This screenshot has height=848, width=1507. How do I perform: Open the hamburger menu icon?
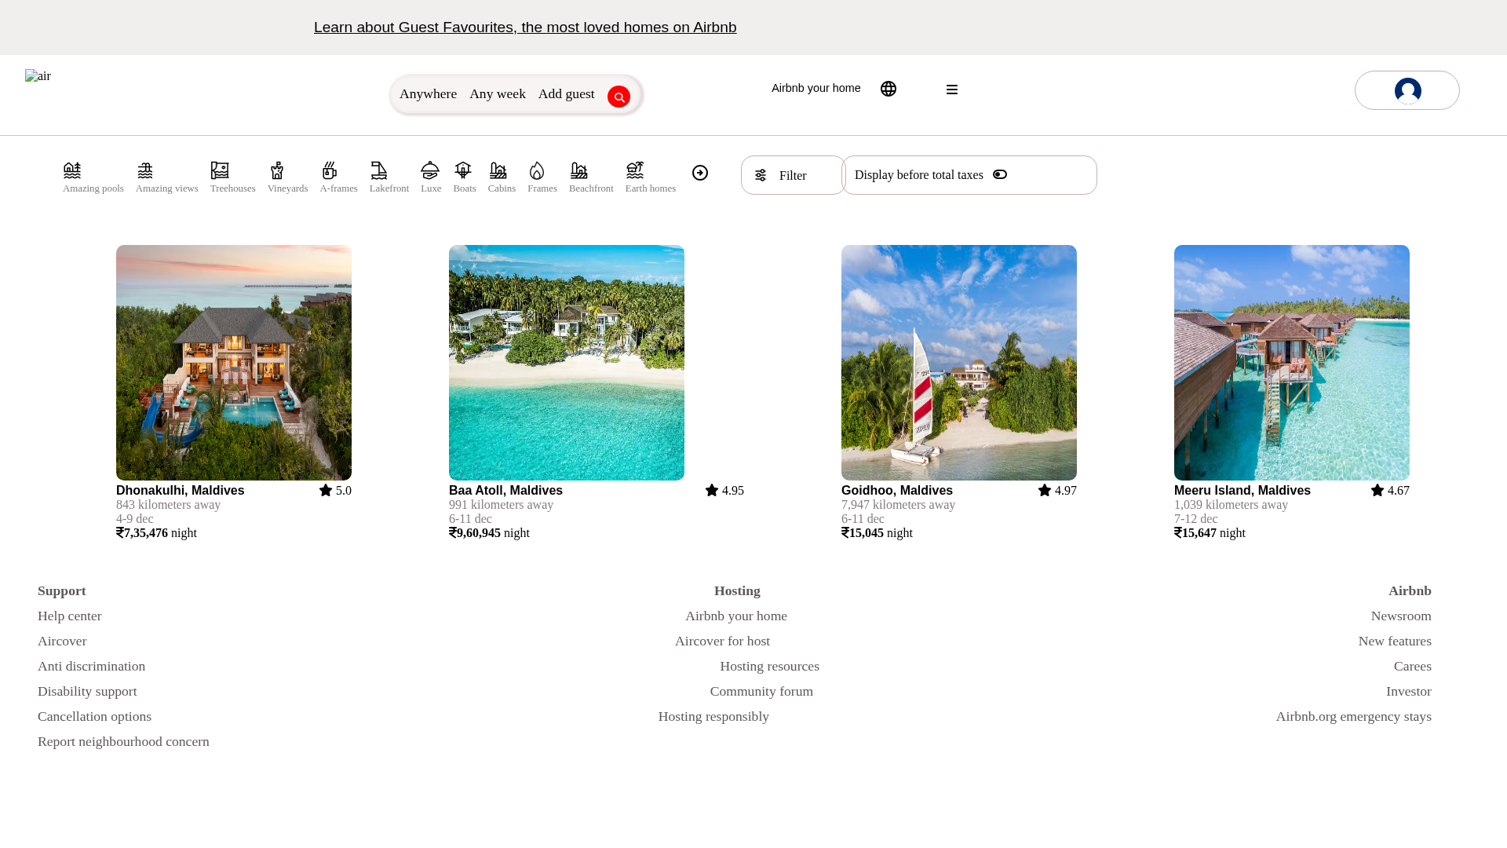(x=952, y=90)
